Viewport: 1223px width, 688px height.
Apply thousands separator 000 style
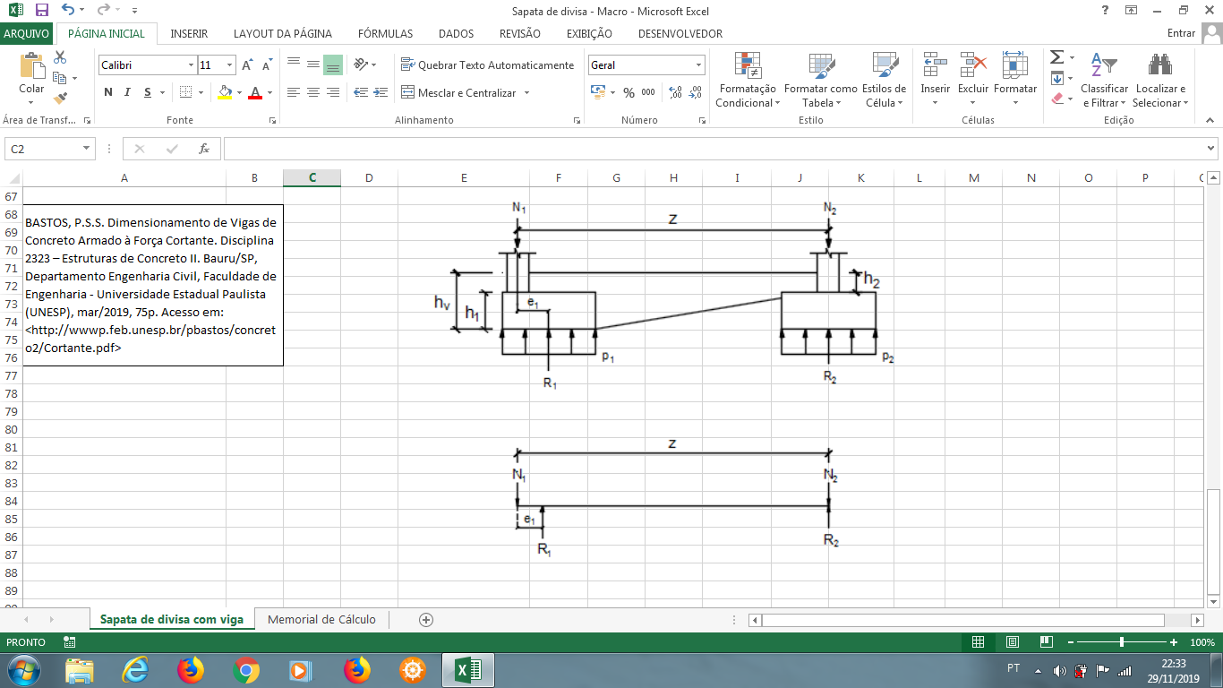coord(648,92)
